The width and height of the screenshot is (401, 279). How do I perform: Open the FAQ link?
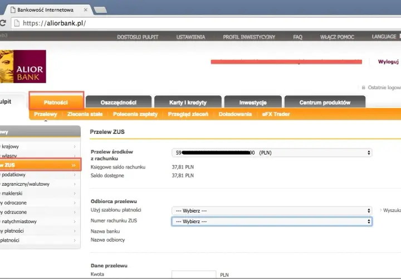click(297, 37)
